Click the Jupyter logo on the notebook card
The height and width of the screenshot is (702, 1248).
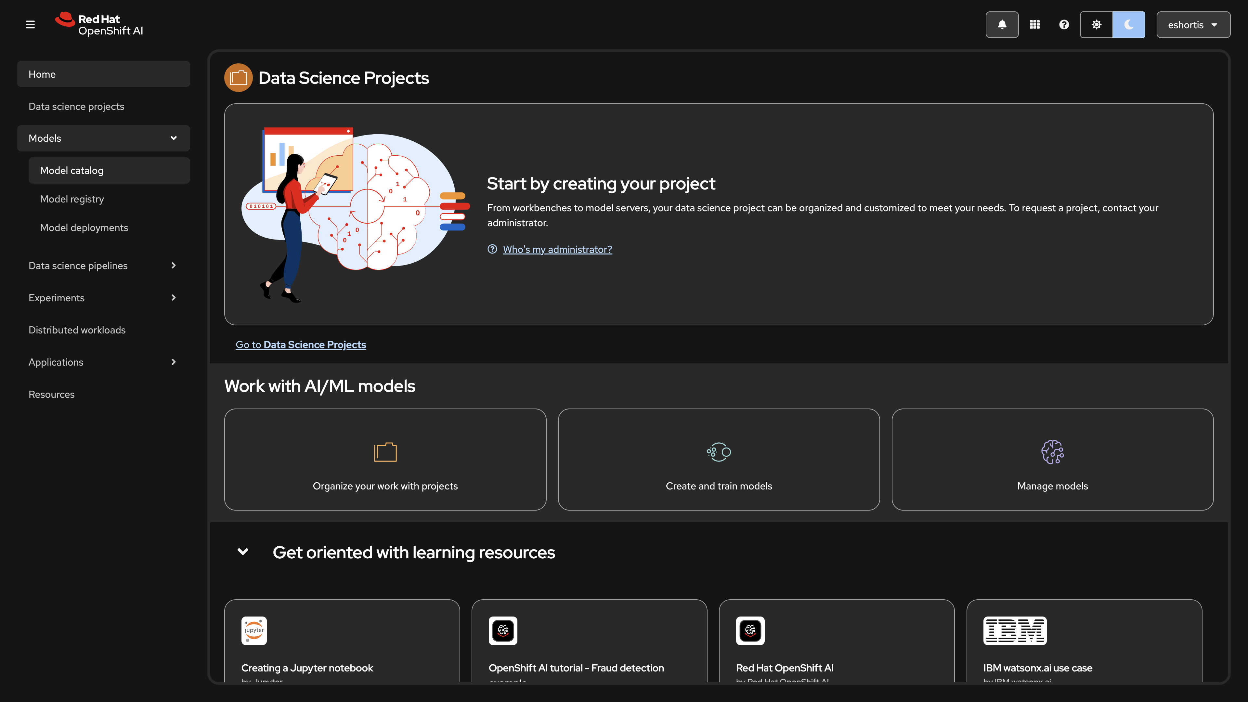point(254,630)
